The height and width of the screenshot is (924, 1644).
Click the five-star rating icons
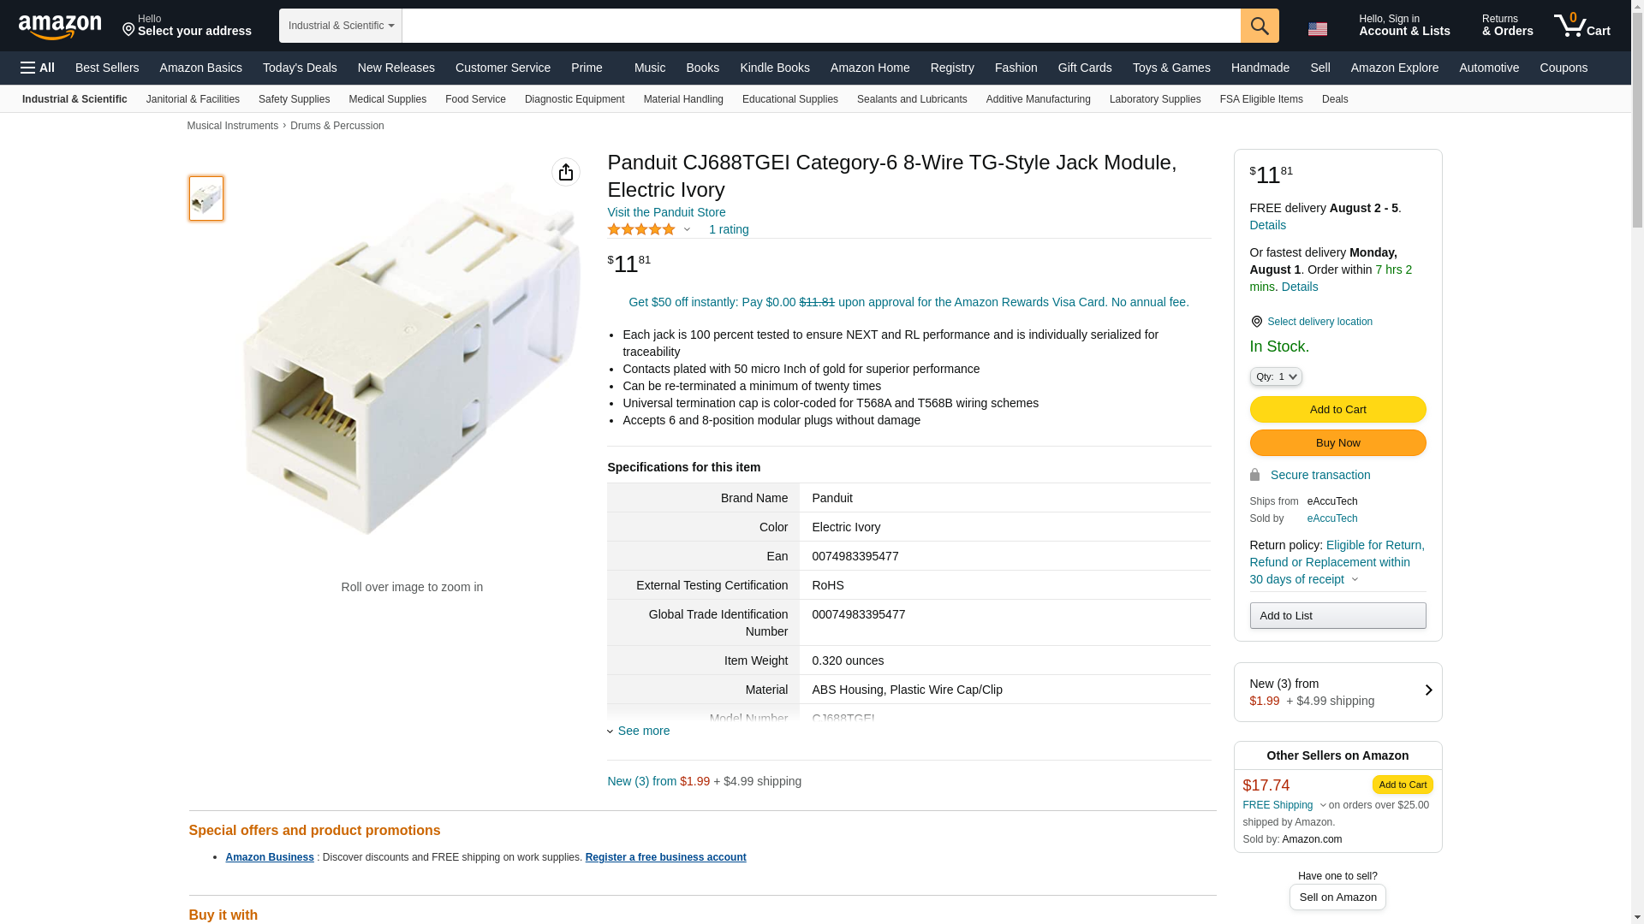[641, 229]
